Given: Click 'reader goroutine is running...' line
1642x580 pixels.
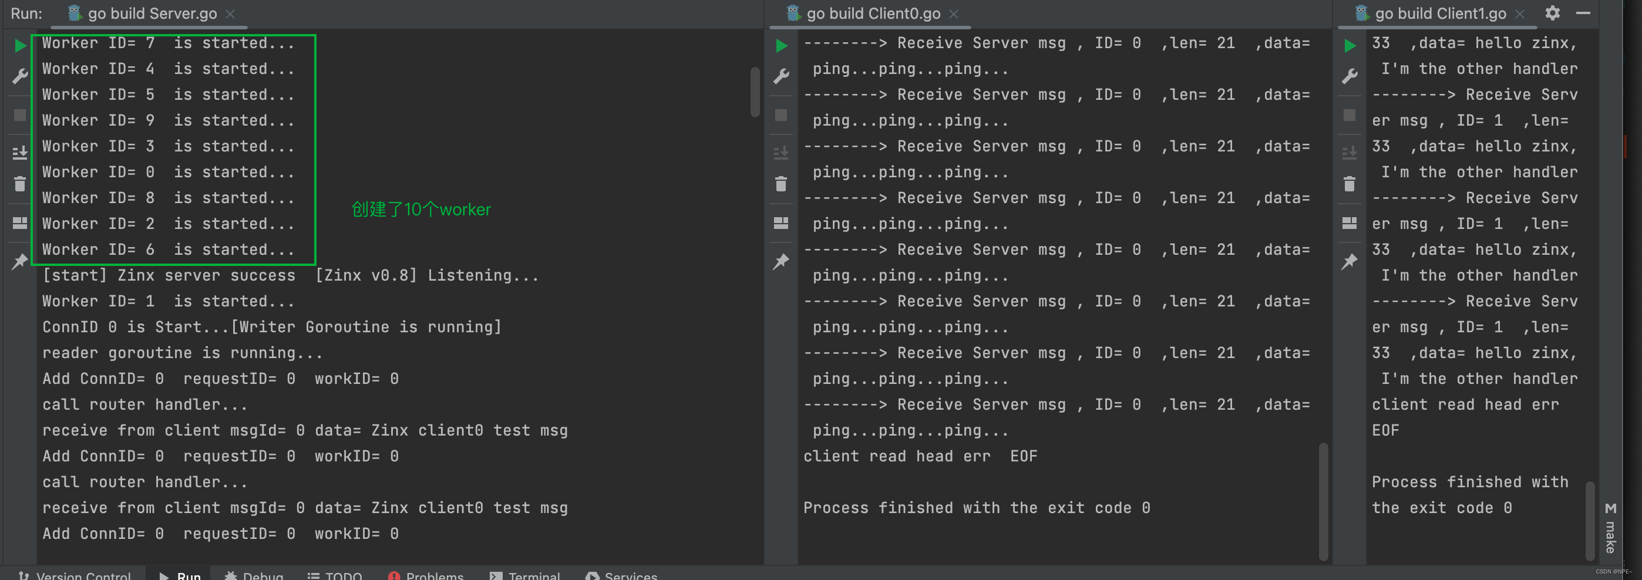Looking at the screenshot, I should pos(182,353).
